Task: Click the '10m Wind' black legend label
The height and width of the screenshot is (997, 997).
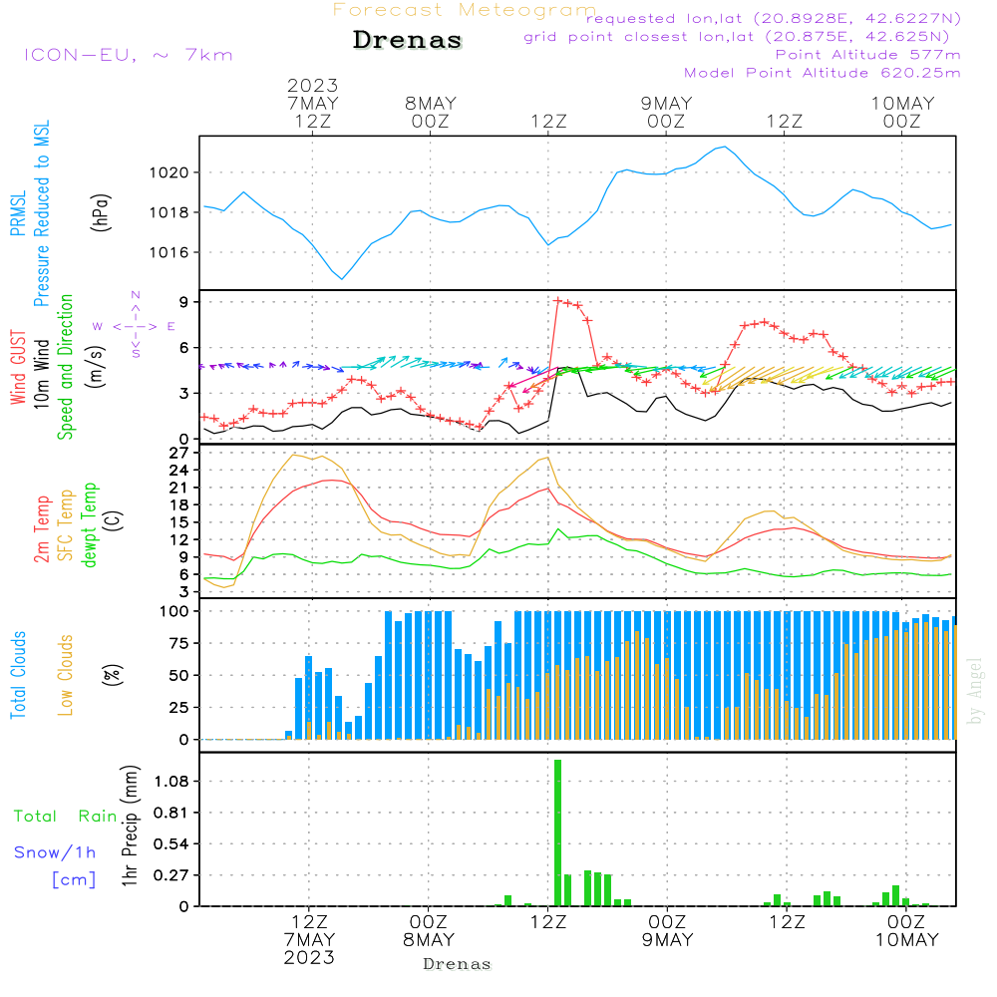Action: tap(41, 374)
